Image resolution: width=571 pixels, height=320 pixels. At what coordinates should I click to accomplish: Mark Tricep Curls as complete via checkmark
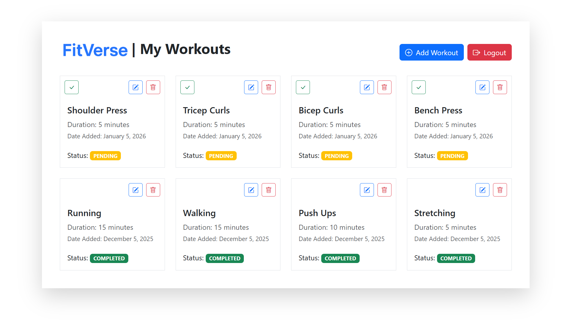[187, 87]
